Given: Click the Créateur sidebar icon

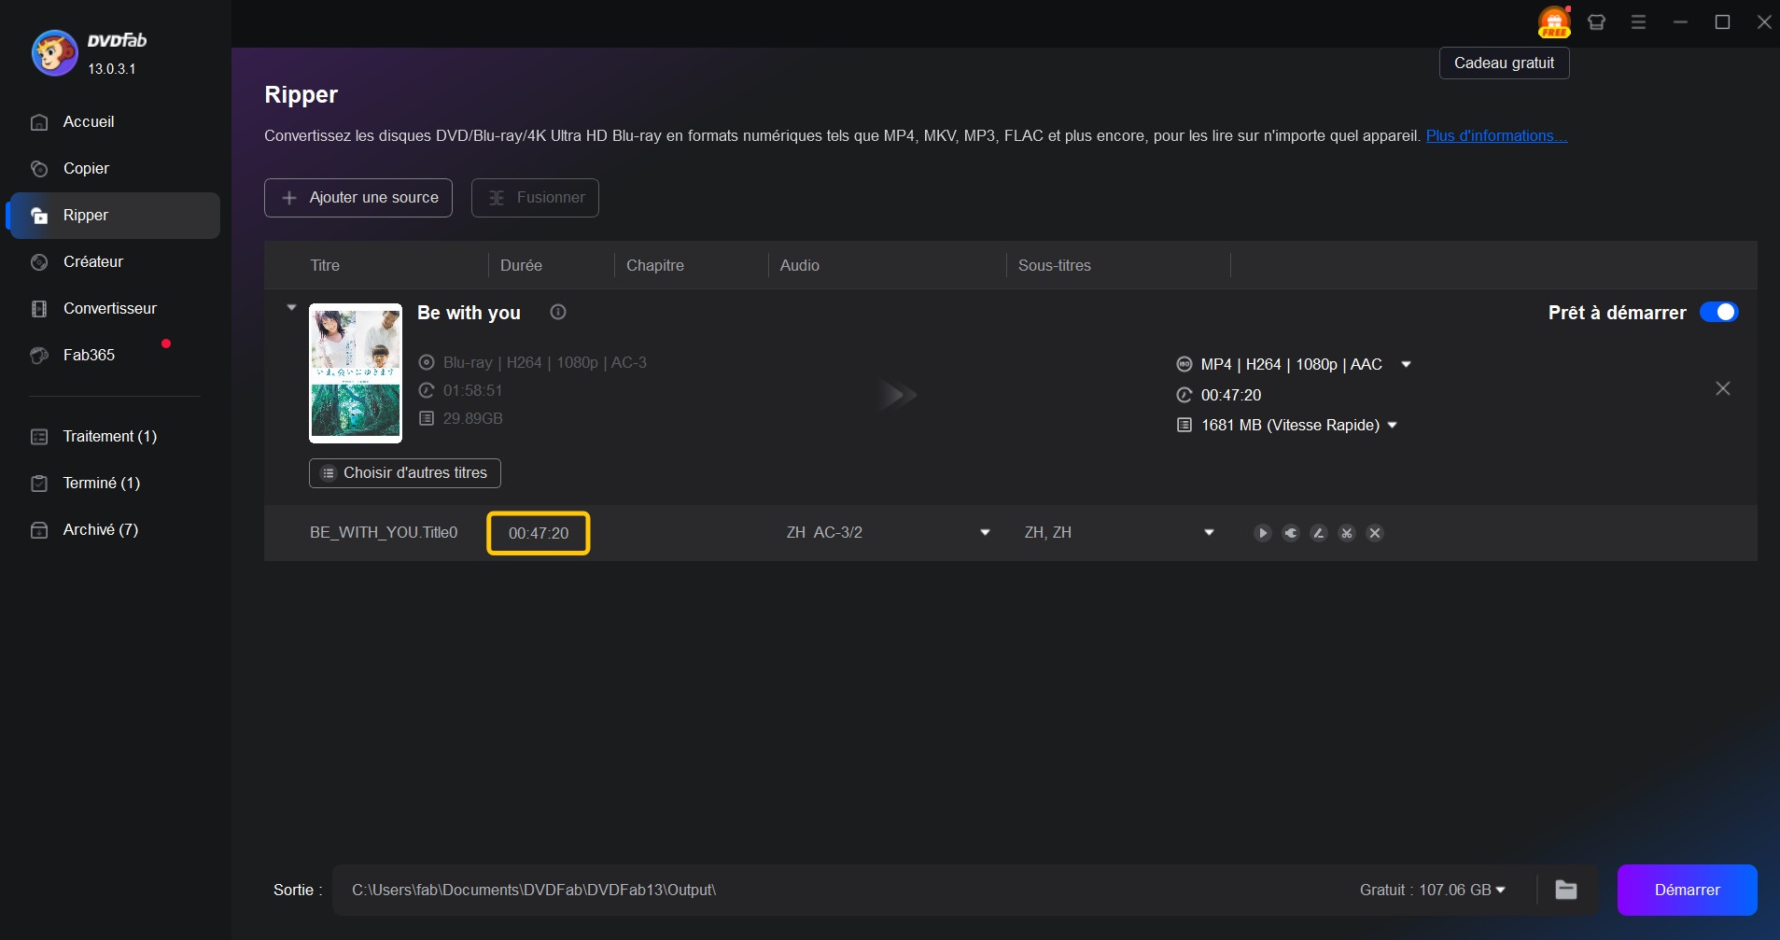Looking at the screenshot, I should [x=39, y=262].
